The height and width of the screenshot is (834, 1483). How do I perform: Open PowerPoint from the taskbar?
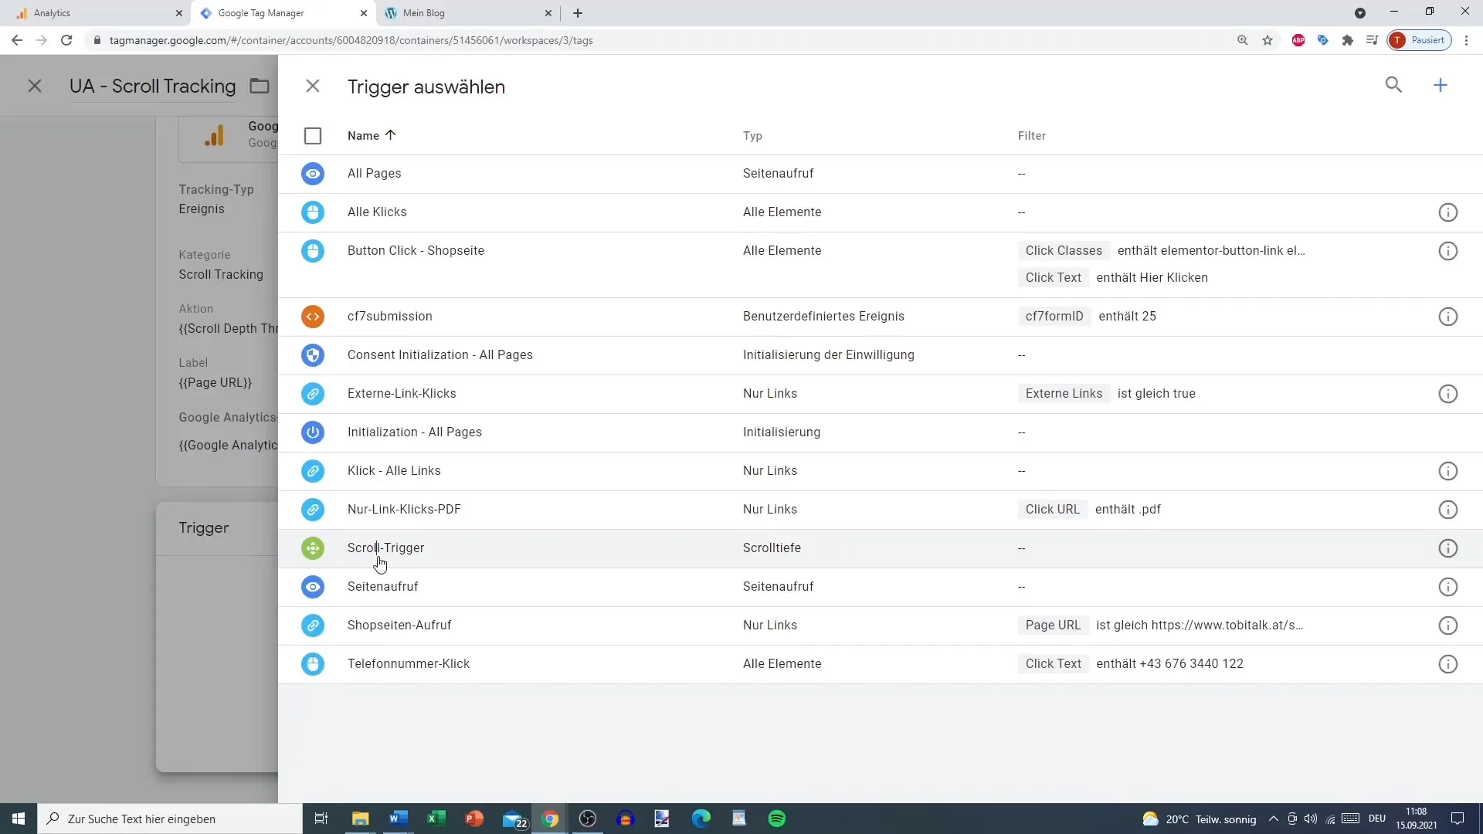pos(474,819)
